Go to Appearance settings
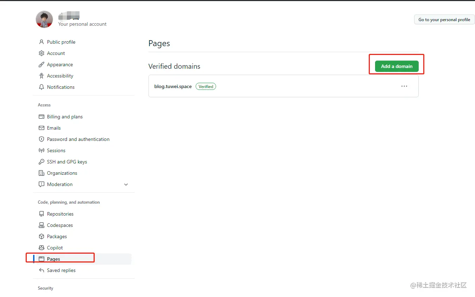This screenshot has width=475, height=297. pyautogui.click(x=60, y=64)
